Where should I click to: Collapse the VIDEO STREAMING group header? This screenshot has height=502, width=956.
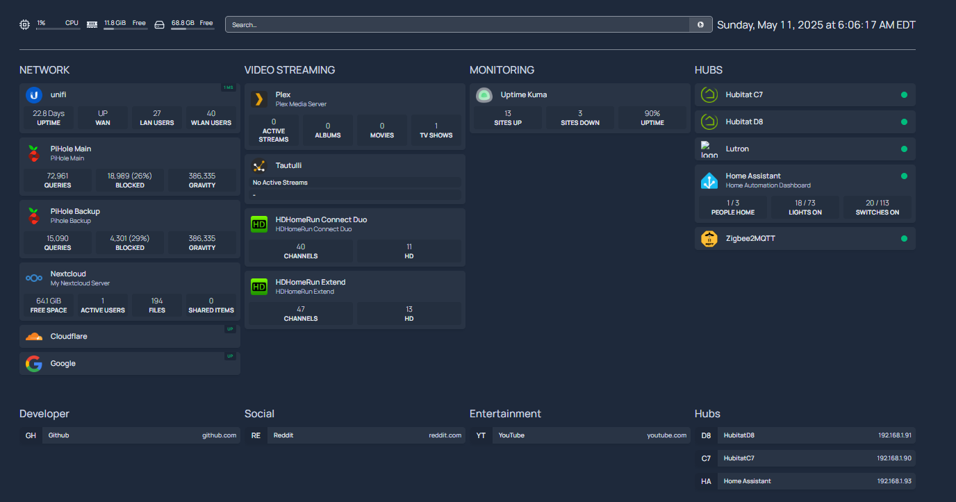(x=290, y=70)
